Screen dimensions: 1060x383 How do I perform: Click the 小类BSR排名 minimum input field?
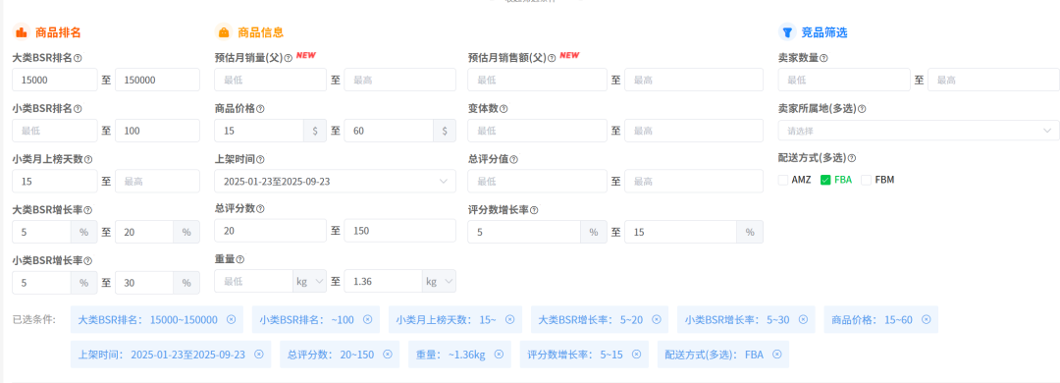click(55, 131)
